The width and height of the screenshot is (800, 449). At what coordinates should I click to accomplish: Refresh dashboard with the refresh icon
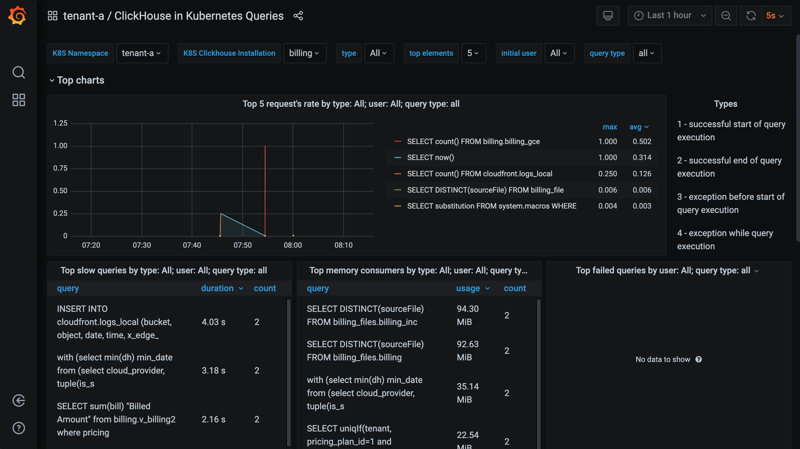click(x=751, y=16)
